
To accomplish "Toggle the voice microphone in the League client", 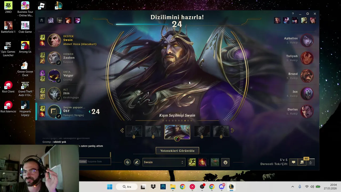I will 310,162.
